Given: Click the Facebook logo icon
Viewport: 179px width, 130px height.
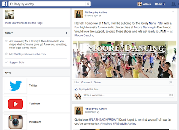Looking at the screenshot, I should 5,4.
